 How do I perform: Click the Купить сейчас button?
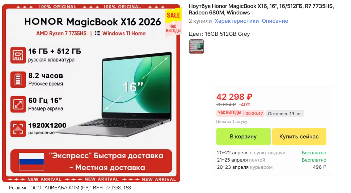click(x=299, y=137)
